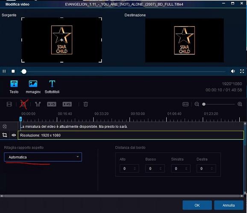Click the Sinistra value stepper arrows

(186, 168)
